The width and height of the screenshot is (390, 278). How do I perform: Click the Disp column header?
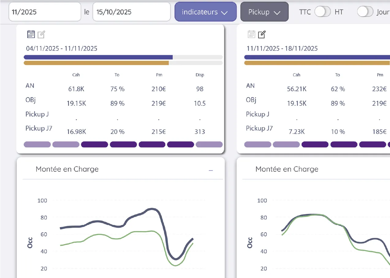(x=200, y=75)
